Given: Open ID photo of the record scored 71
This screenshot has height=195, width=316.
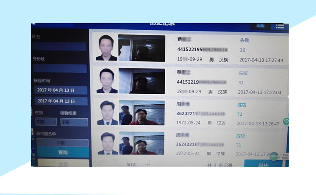Looking at the screenshot, I should click(108, 143).
